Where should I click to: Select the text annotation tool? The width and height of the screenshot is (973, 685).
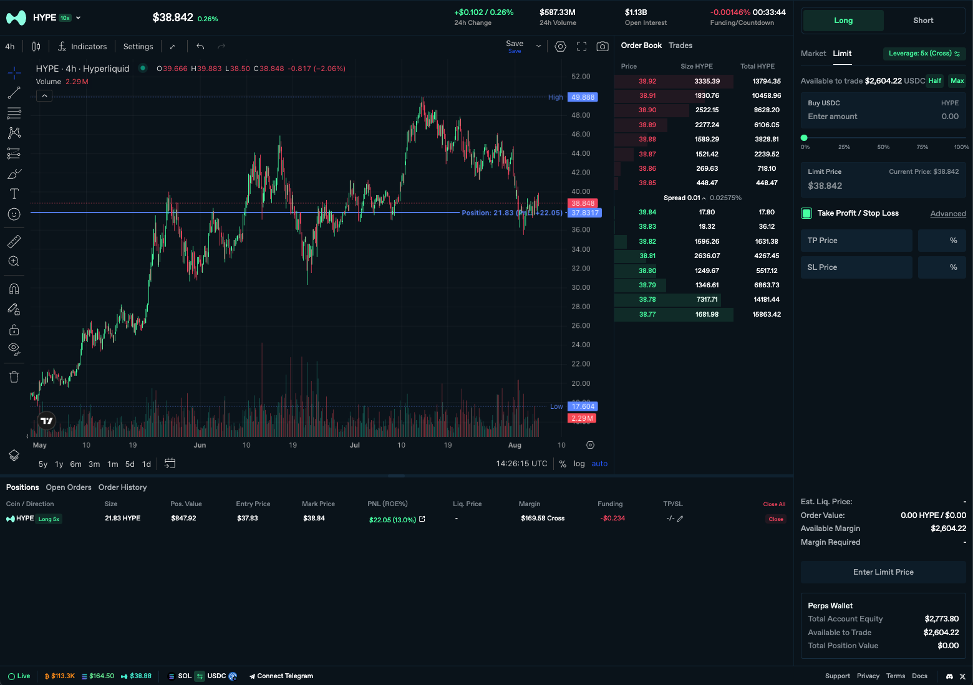click(x=14, y=194)
